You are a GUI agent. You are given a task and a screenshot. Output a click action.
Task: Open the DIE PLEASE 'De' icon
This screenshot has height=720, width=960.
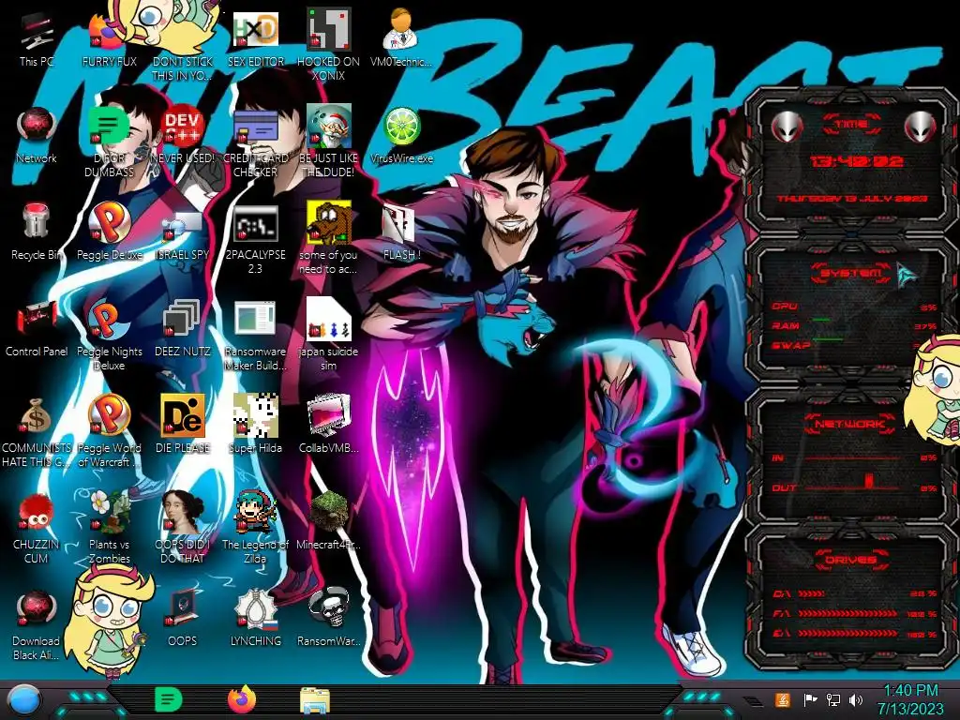pos(183,424)
